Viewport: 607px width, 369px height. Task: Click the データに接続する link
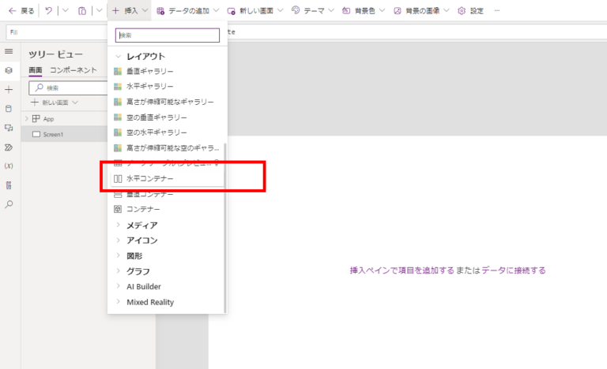[513, 270]
